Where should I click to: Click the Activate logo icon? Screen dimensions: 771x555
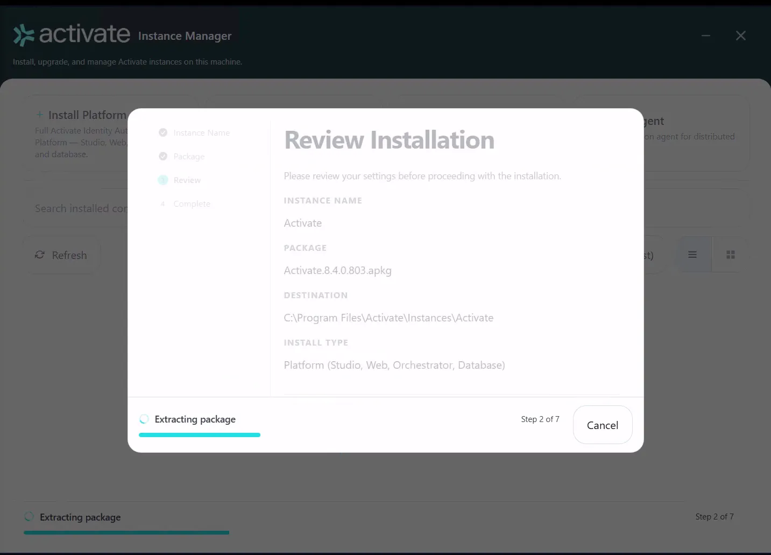coord(24,36)
